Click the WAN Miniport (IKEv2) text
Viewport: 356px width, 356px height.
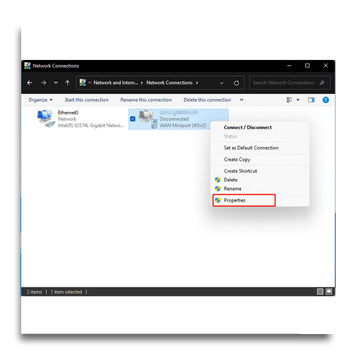(183, 125)
